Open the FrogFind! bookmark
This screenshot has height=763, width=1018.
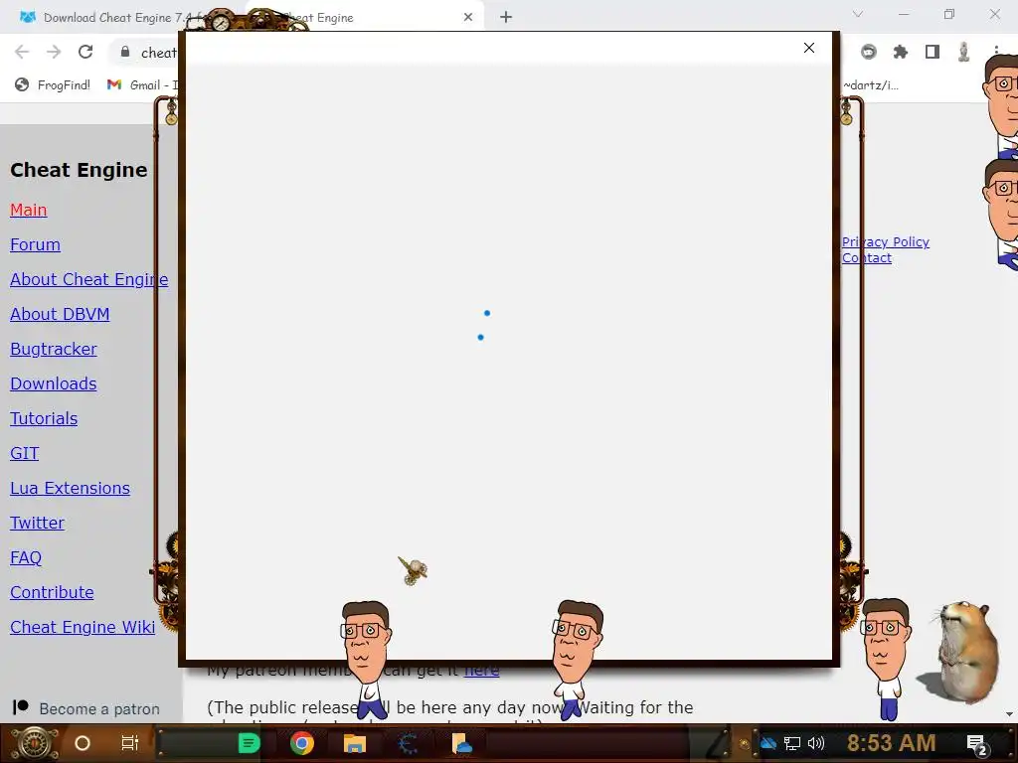click(x=53, y=85)
